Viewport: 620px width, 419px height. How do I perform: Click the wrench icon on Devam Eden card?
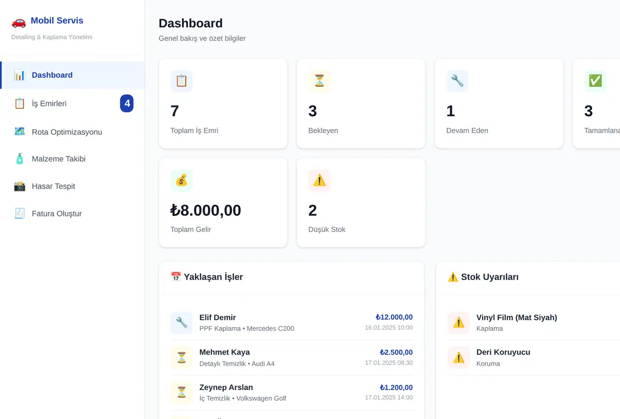(457, 81)
